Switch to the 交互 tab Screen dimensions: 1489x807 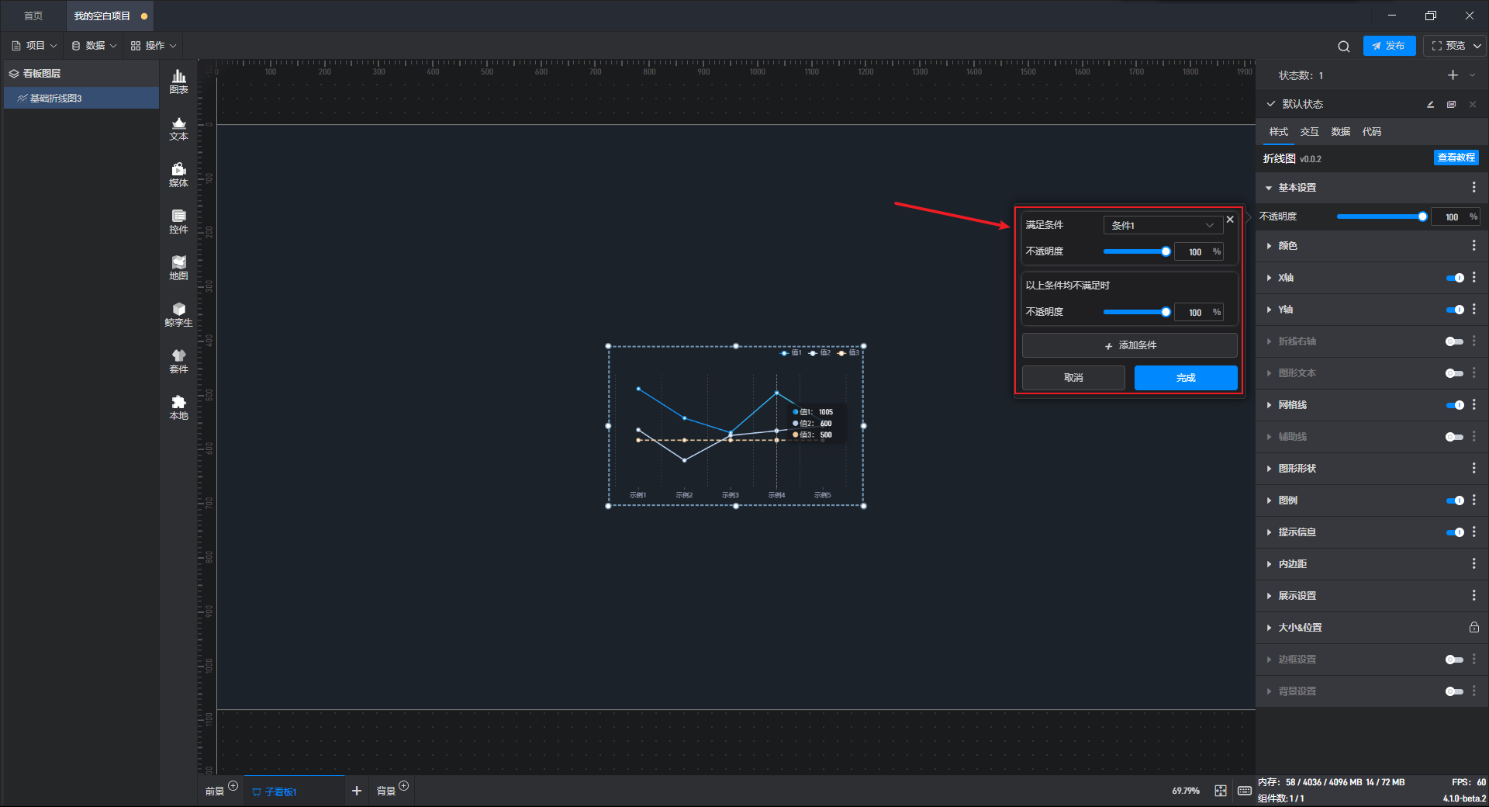[x=1309, y=132]
